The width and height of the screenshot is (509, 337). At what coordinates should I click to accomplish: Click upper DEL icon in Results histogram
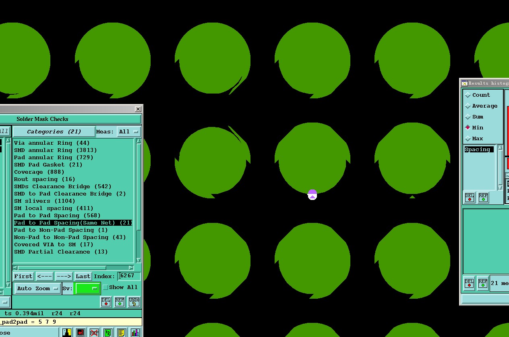click(470, 198)
